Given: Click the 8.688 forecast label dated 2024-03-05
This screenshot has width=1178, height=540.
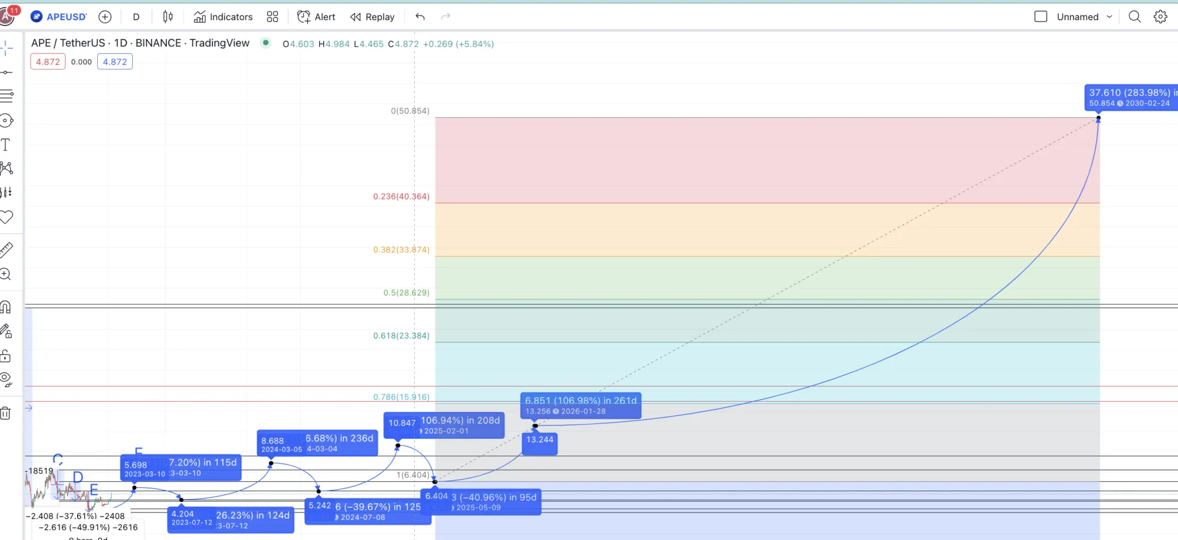Looking at the screenshot, I should [317, 443].
